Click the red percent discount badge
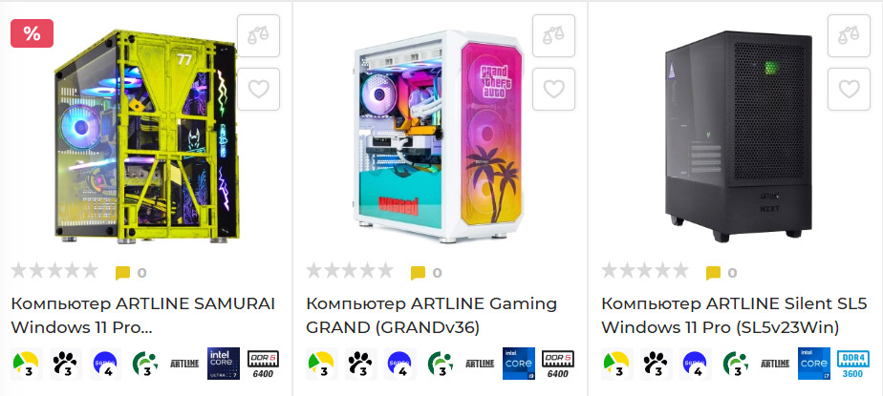The image size is (883, 396). click(x=32, y=33)
